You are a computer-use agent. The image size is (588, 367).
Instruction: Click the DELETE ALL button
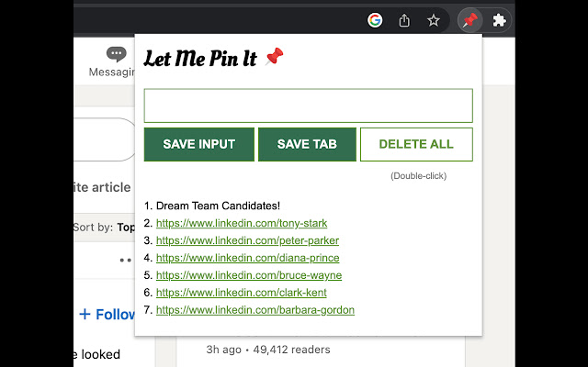[416, 144]
